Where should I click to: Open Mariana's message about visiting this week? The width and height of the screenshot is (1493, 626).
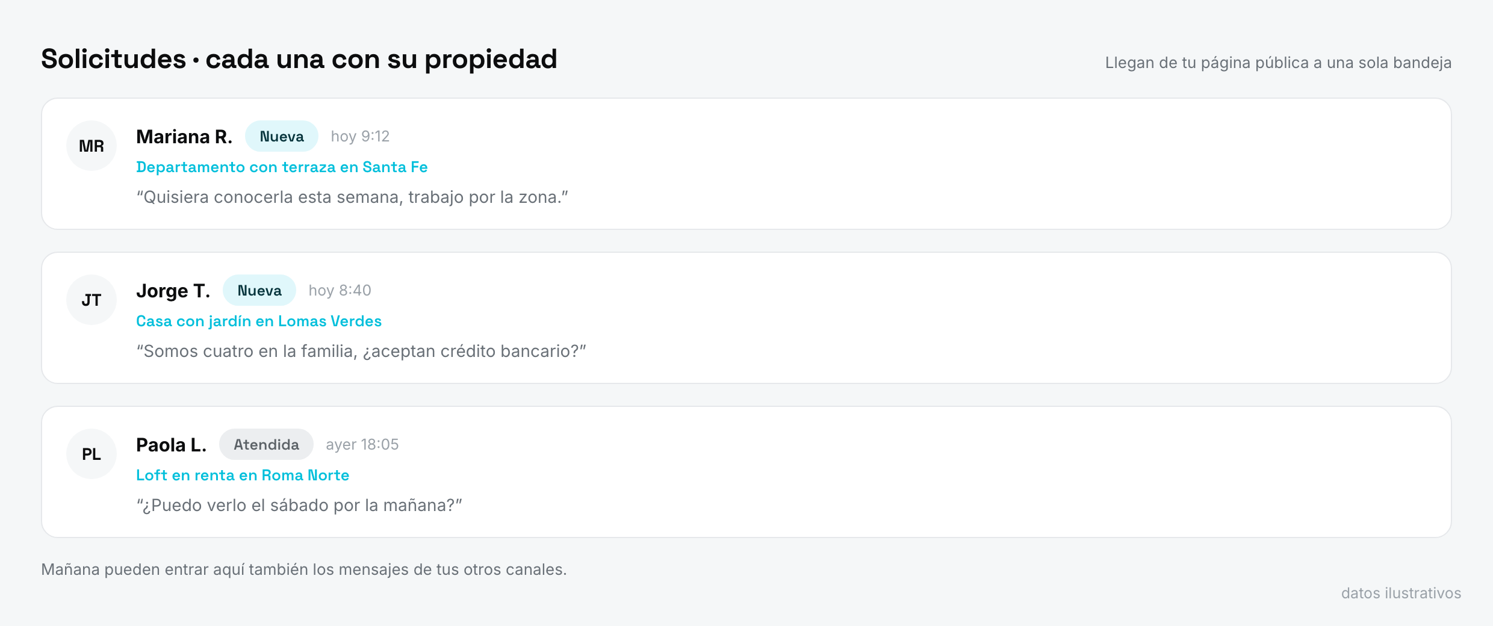point(352,197)
